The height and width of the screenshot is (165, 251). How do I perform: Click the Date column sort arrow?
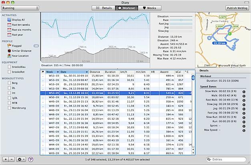tap(86, 72)
